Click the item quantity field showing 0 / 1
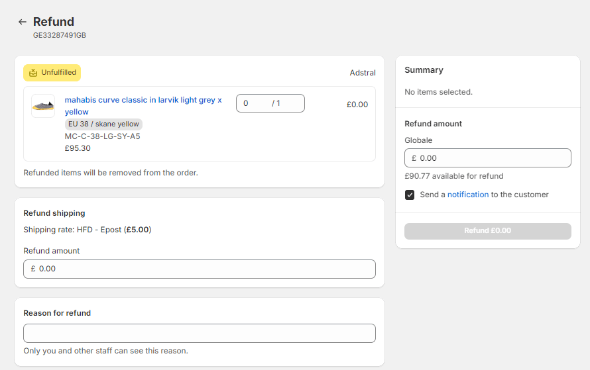The height and width of the screenshot is (370, 590). (x=270, y=103)
